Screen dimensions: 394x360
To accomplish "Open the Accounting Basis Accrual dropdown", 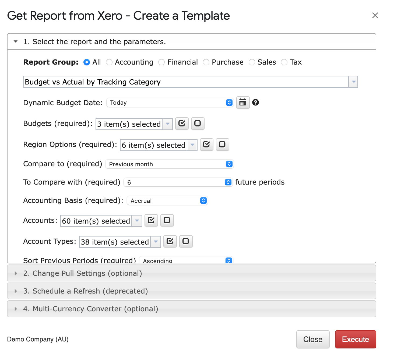I will pos(167,201).
